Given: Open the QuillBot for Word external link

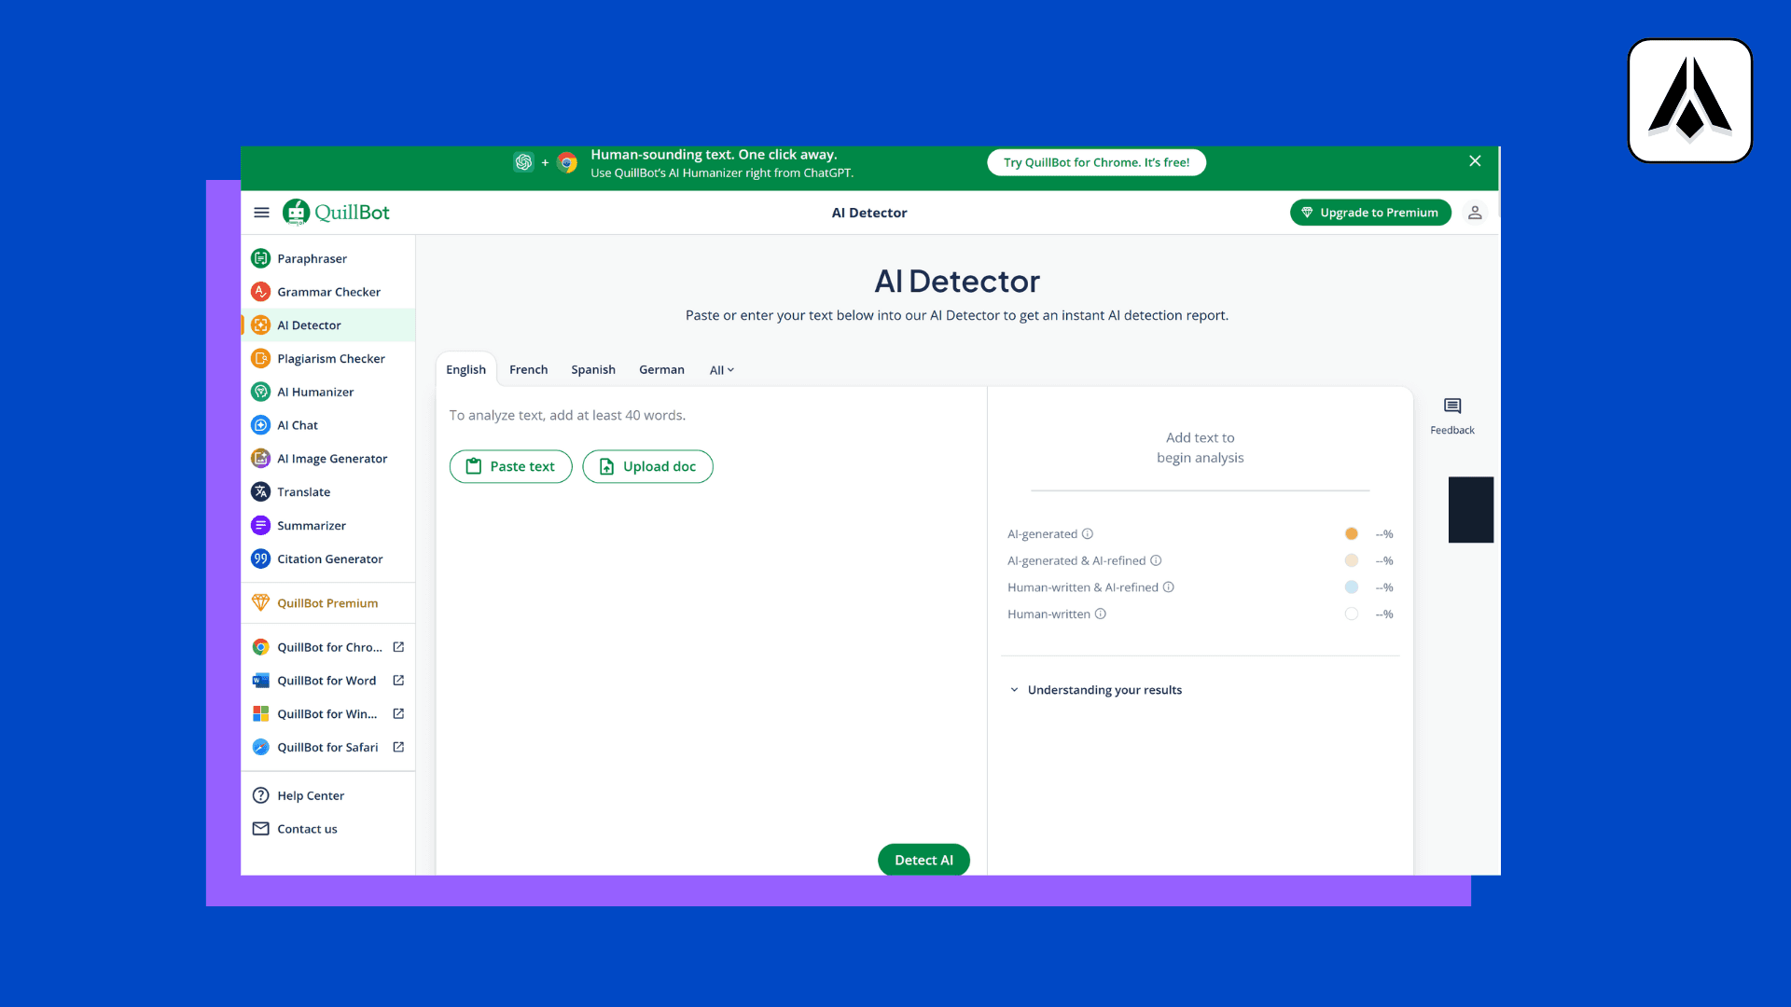Looking at the screenshot, I should point(398,681).
